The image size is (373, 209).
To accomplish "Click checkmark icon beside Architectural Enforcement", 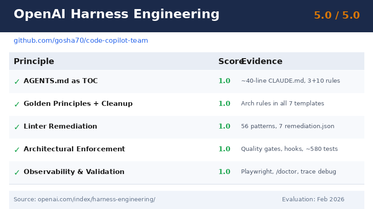I will click(17, 150).
